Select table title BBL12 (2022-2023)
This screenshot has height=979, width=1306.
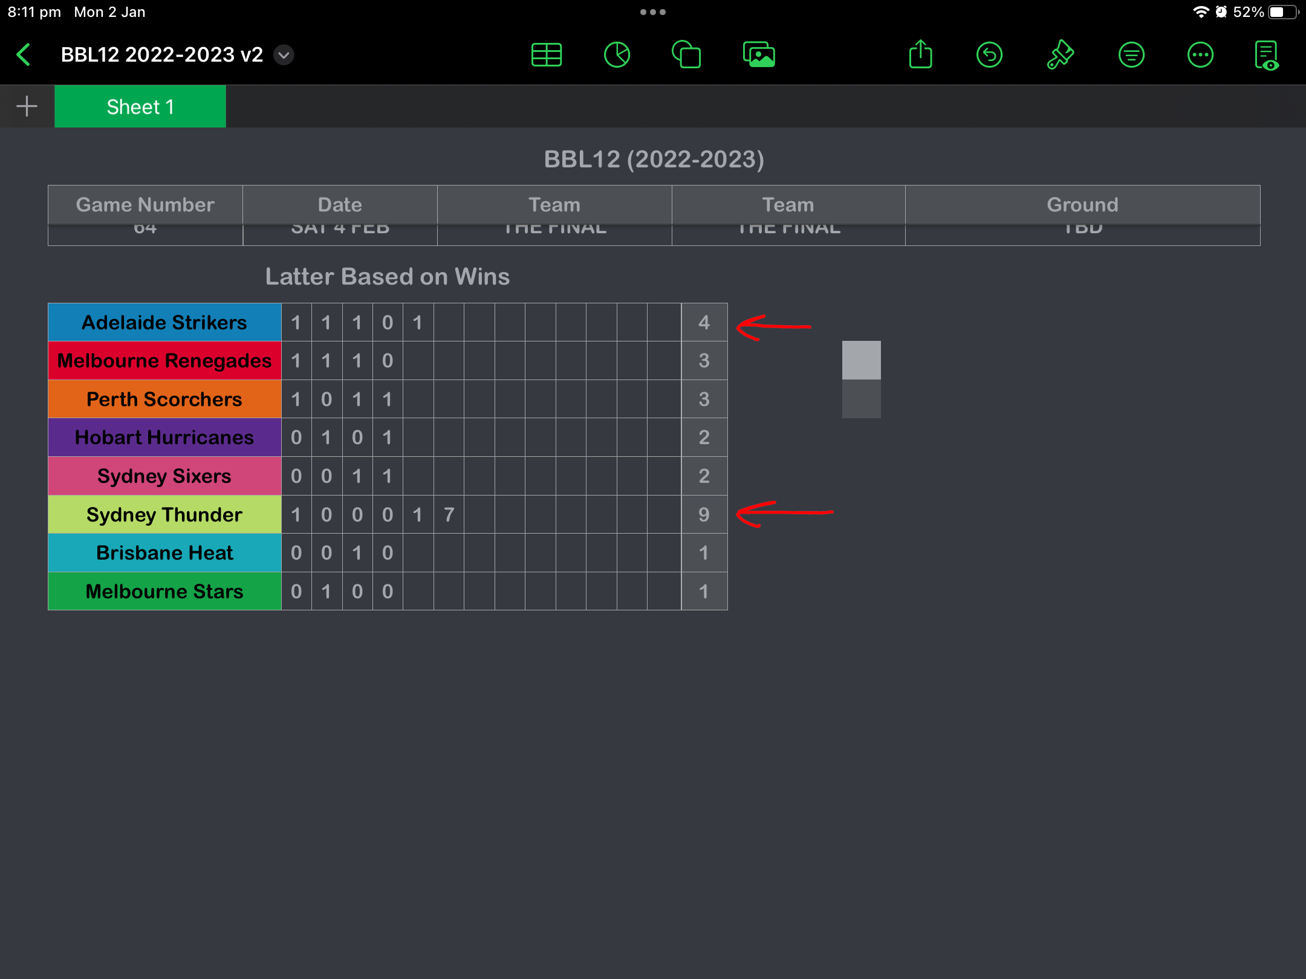654,160
